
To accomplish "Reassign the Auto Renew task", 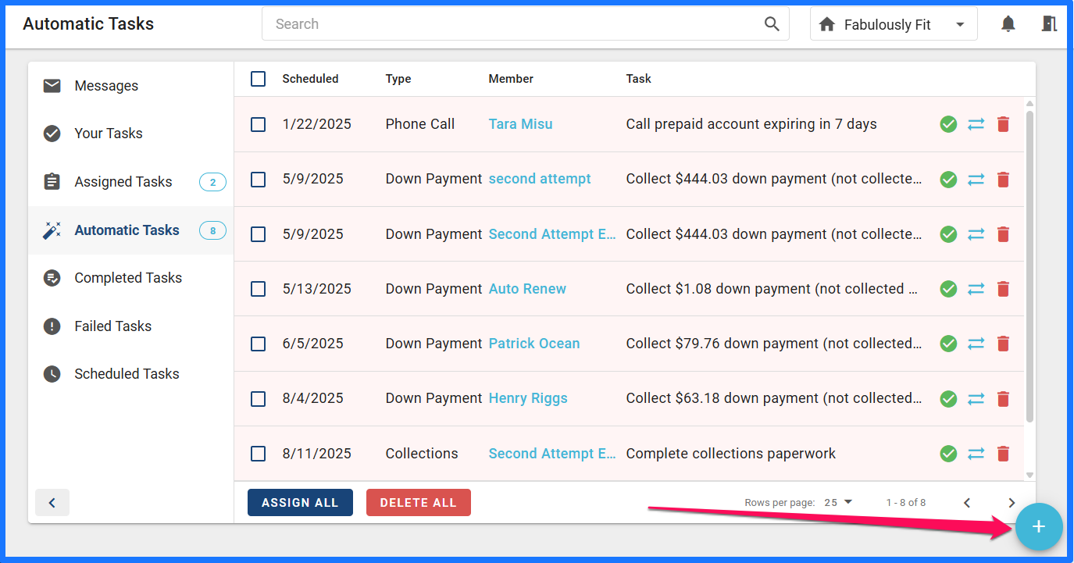I will pyautogui.click(x=976, y=289).
